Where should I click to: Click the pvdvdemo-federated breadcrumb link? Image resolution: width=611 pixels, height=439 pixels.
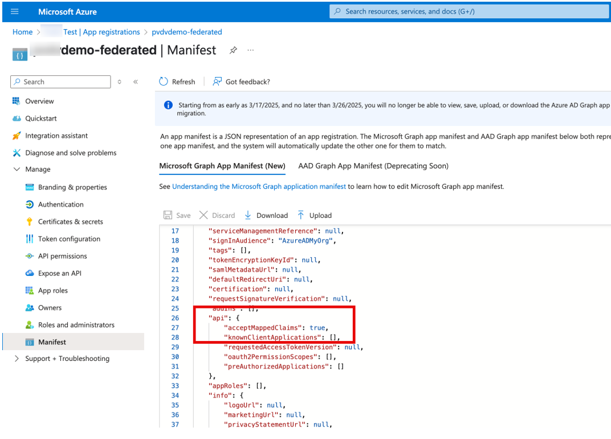186,32
